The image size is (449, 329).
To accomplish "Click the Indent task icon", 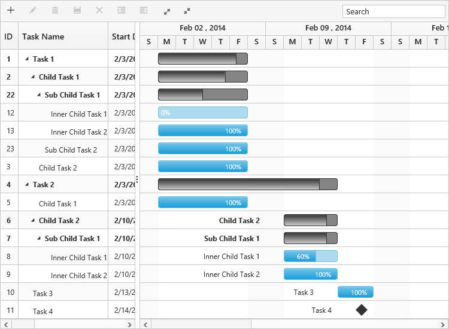I will [x=122, y=11].
